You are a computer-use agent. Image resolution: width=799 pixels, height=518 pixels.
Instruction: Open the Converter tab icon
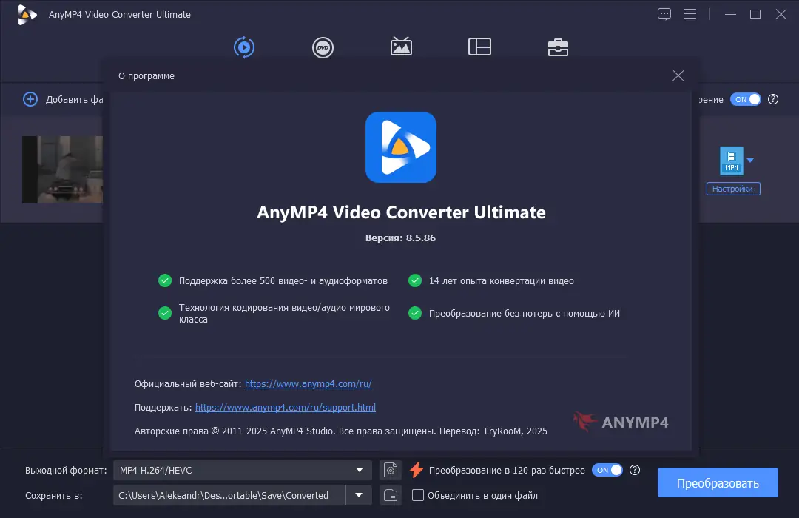click(244, 47)
